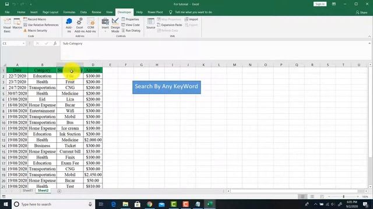Open the Windows Start menu

click(6, 204)
